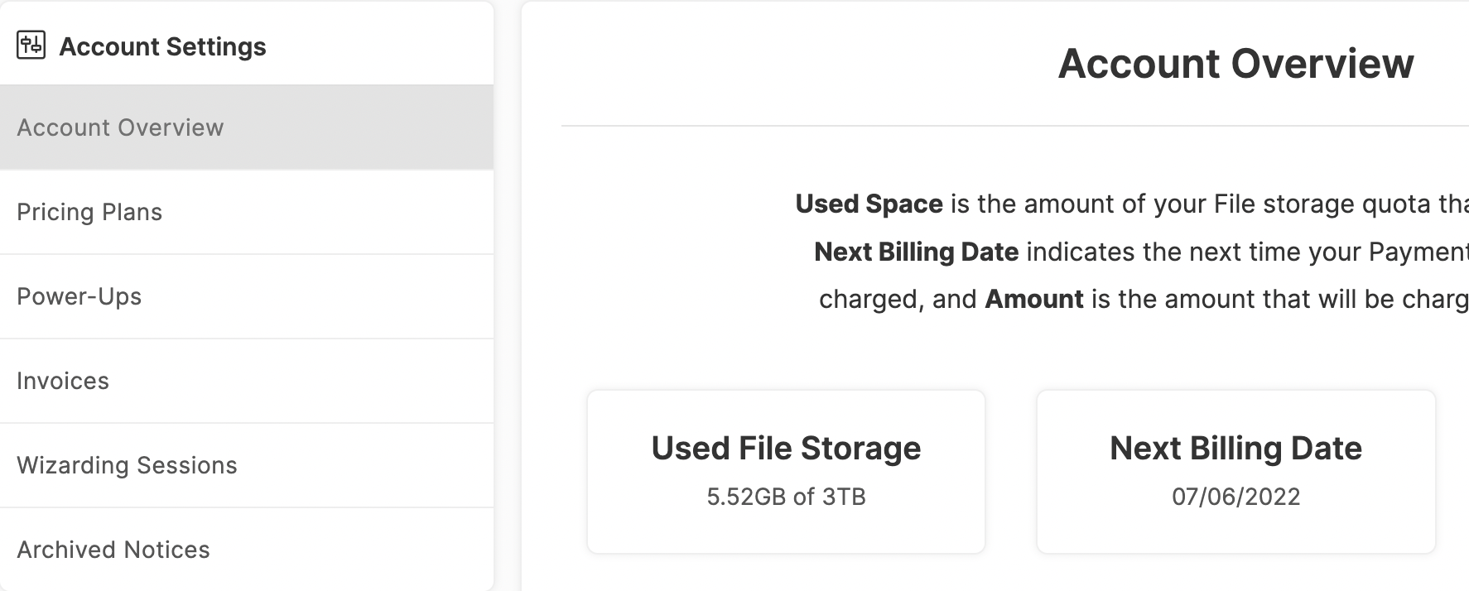This screenshot has height=591, width=1469.
Task: Click the Account Settings sliders icon
Action: click(31, 46)
